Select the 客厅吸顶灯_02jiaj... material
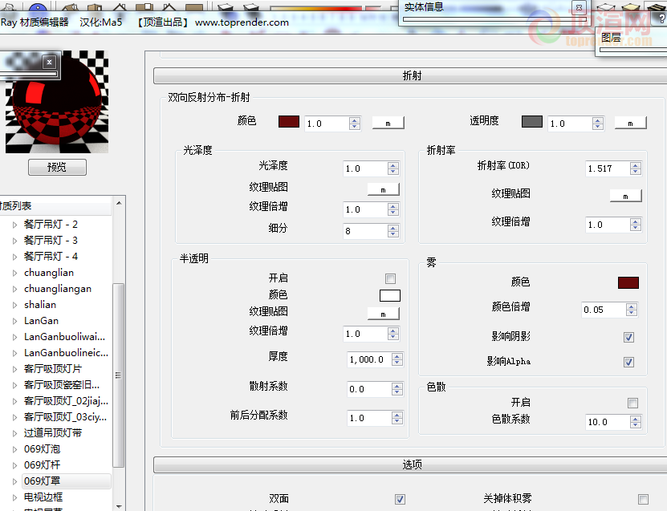 coord(66,401)
